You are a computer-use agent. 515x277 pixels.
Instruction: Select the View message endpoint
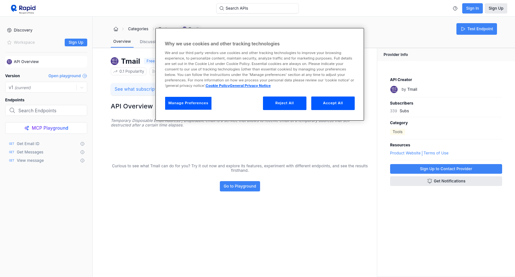click(30, 161)
